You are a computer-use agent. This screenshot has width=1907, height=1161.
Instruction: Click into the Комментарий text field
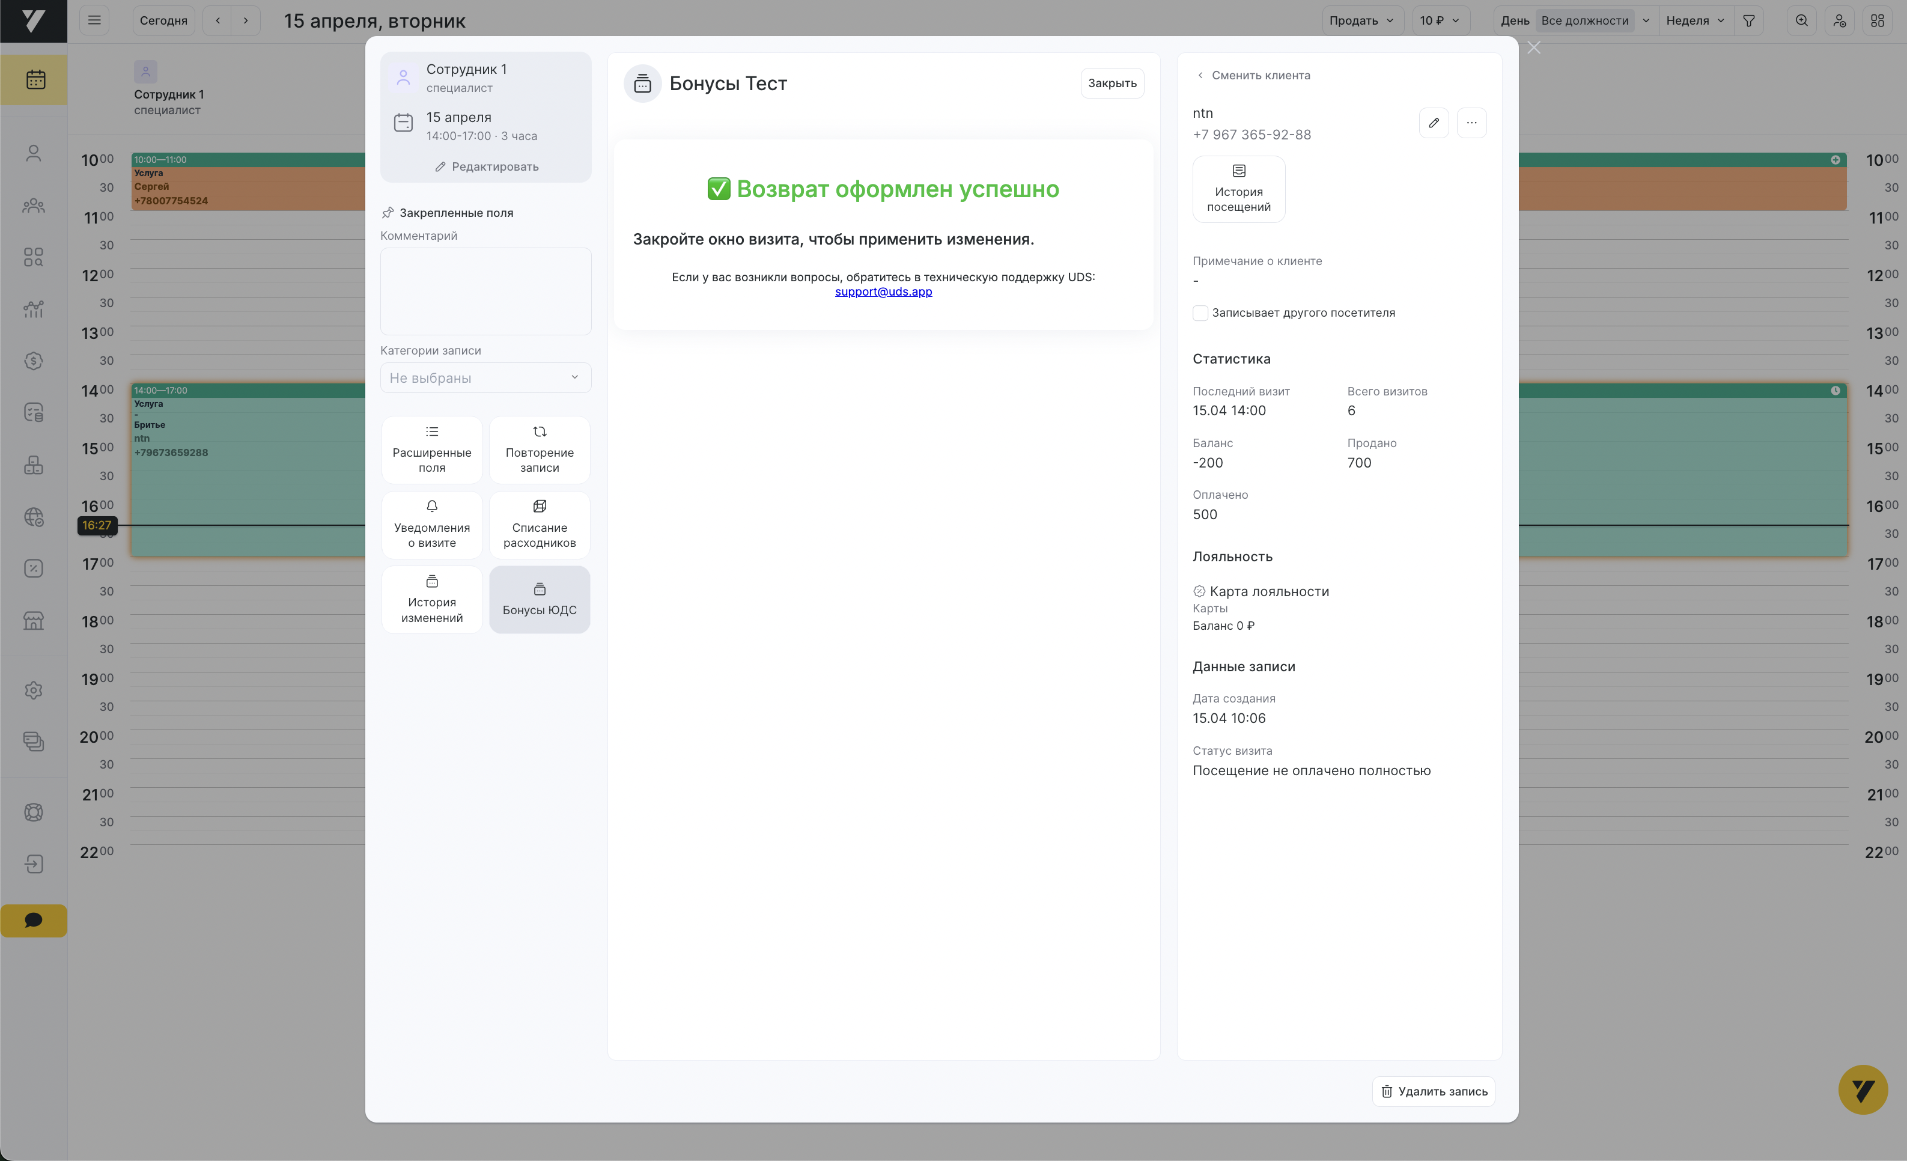pyautogui.click(x=485, y=291)
